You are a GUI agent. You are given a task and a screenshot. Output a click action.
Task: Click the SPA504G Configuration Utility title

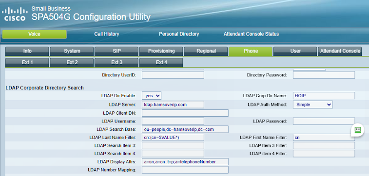(x=91, y=17)
